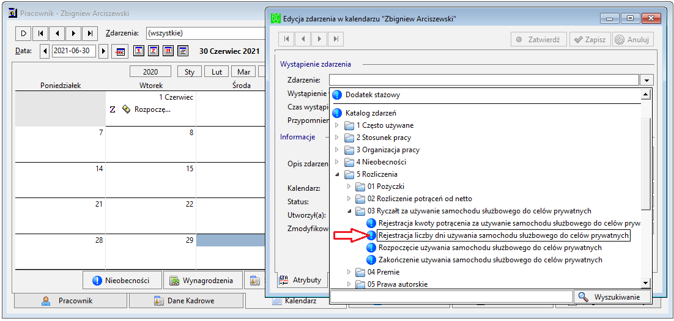Expand the 01 Pożyczki folder
The image size is (674, 321).
click(x=349, y=186)
